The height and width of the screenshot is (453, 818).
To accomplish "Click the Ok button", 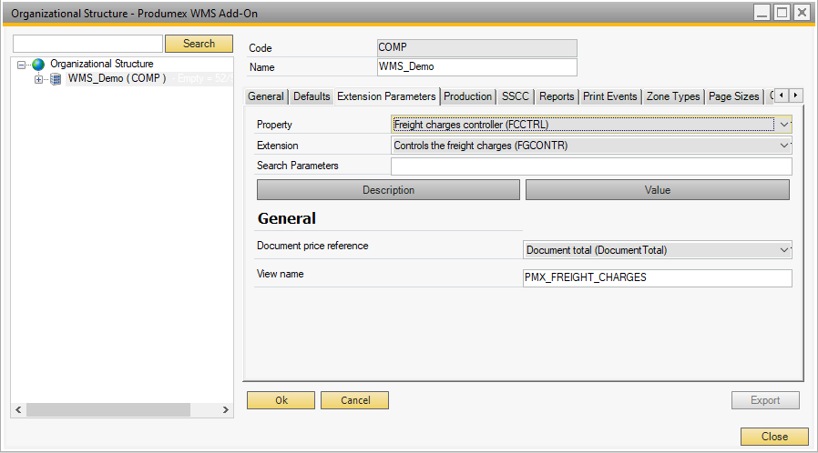I will pos(281,400).
